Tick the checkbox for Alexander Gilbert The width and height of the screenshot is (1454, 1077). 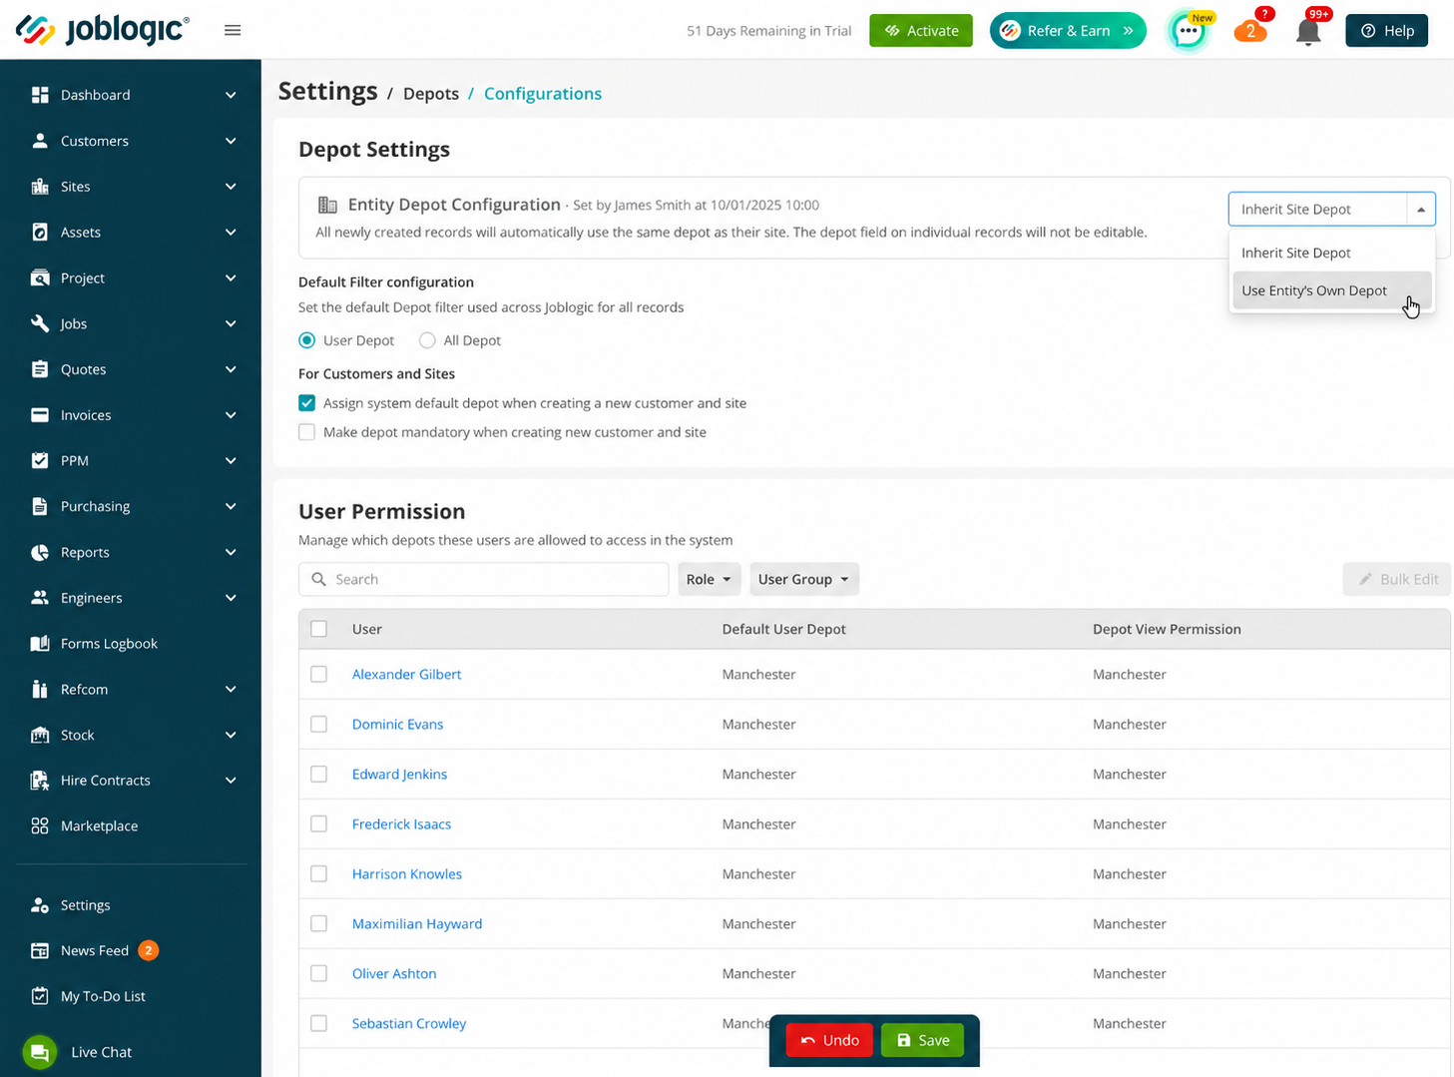click(319, 675)
